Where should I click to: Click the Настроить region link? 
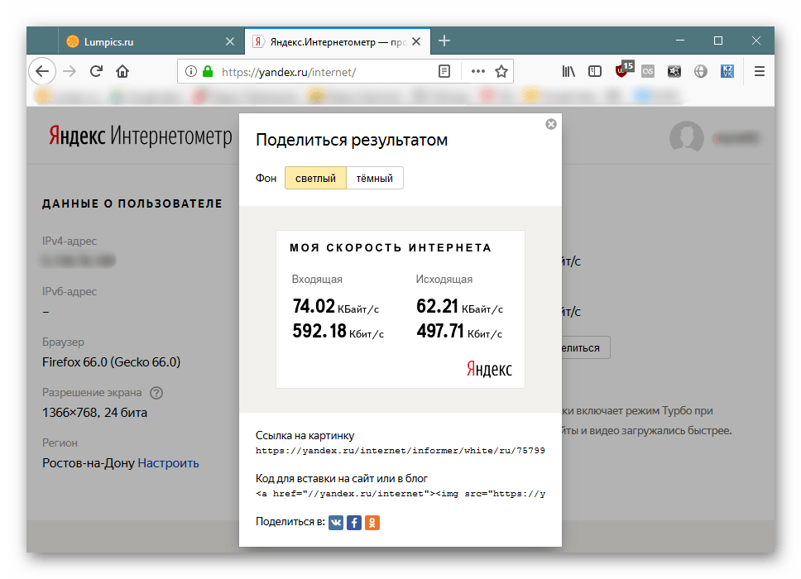coord(168,463)
